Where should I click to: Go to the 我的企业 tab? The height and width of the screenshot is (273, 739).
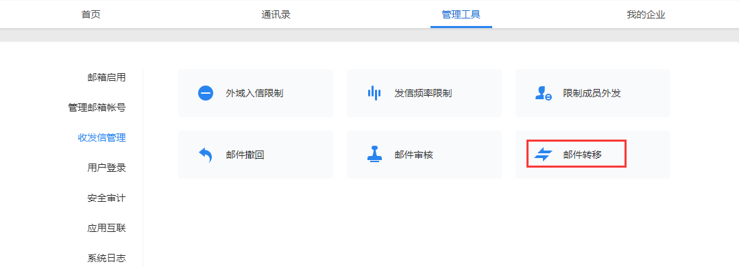[646, 14]
